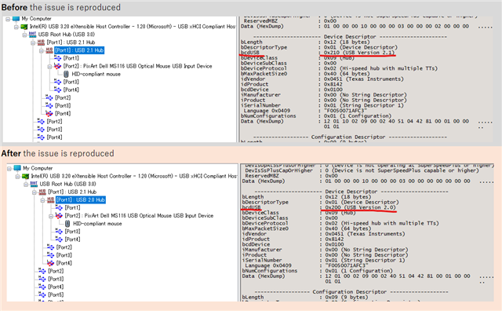Click the icon of highlighted USB 2.1 Hub
502x311 pixels.
(x=49, y=50)
